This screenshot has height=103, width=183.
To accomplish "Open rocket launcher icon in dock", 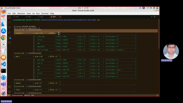I will coord(3,93).
